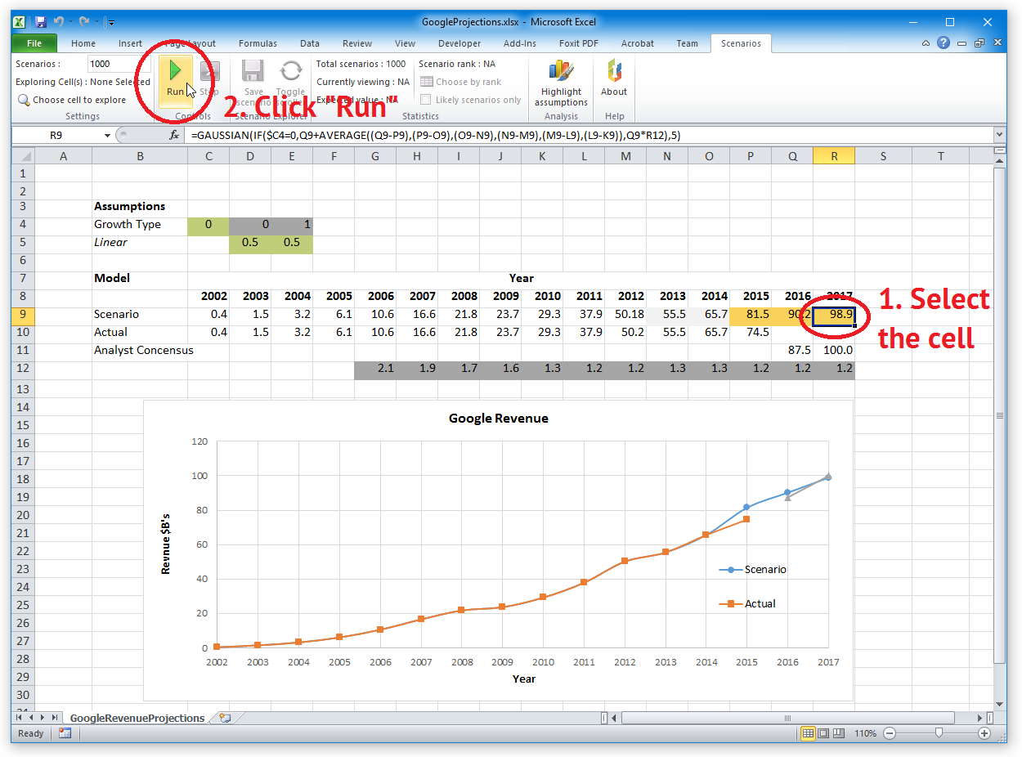
Task: Click zoom in plus button
Action: 984,733
